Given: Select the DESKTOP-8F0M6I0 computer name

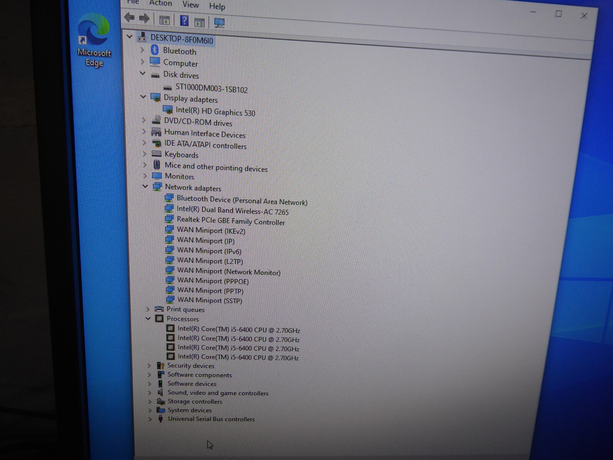Looking at the screenshot, I should [x=182, y=39].
